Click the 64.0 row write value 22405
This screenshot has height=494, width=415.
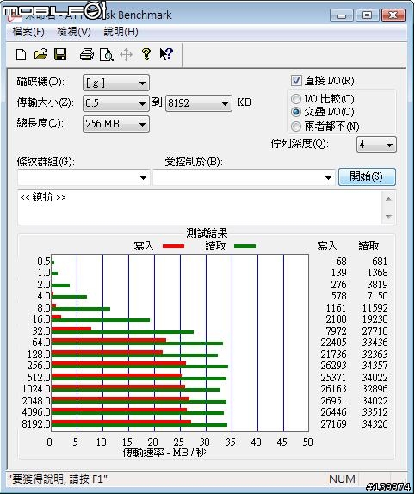click(333, 343)
